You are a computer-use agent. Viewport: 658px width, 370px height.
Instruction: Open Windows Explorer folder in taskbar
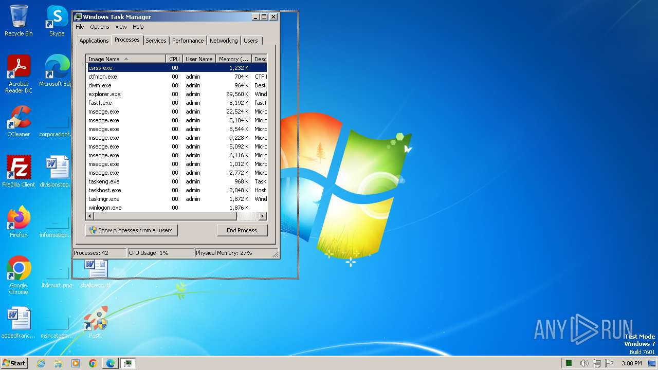[x=58, y=363]
